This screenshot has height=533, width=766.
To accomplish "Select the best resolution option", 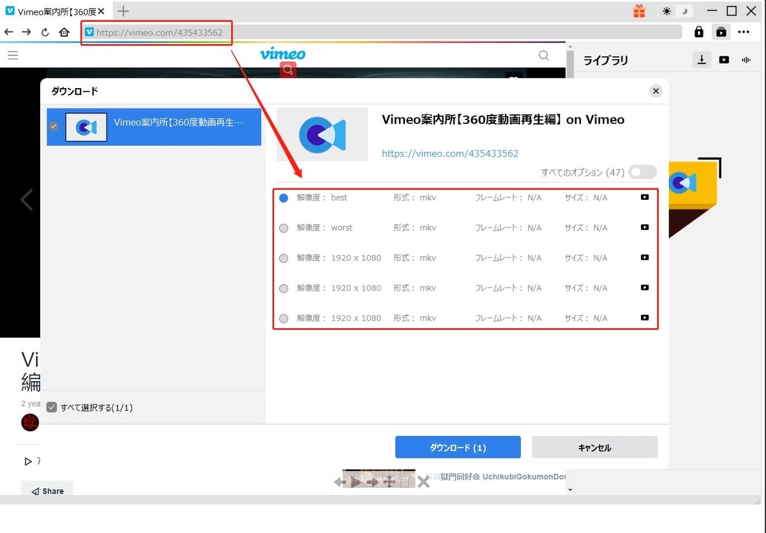I will coord(284,198).
